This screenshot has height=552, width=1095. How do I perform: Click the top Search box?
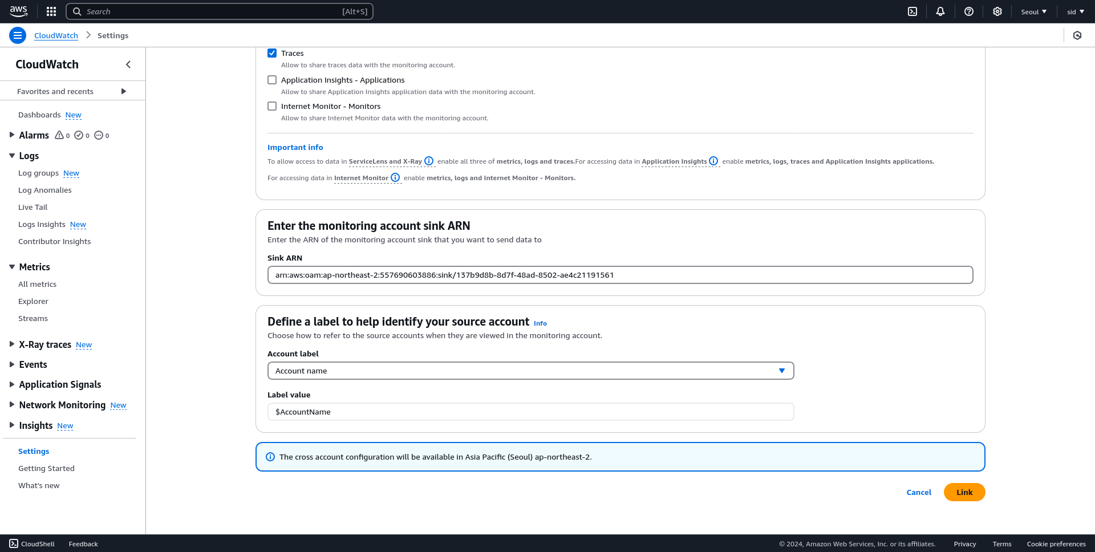point(220,11)
